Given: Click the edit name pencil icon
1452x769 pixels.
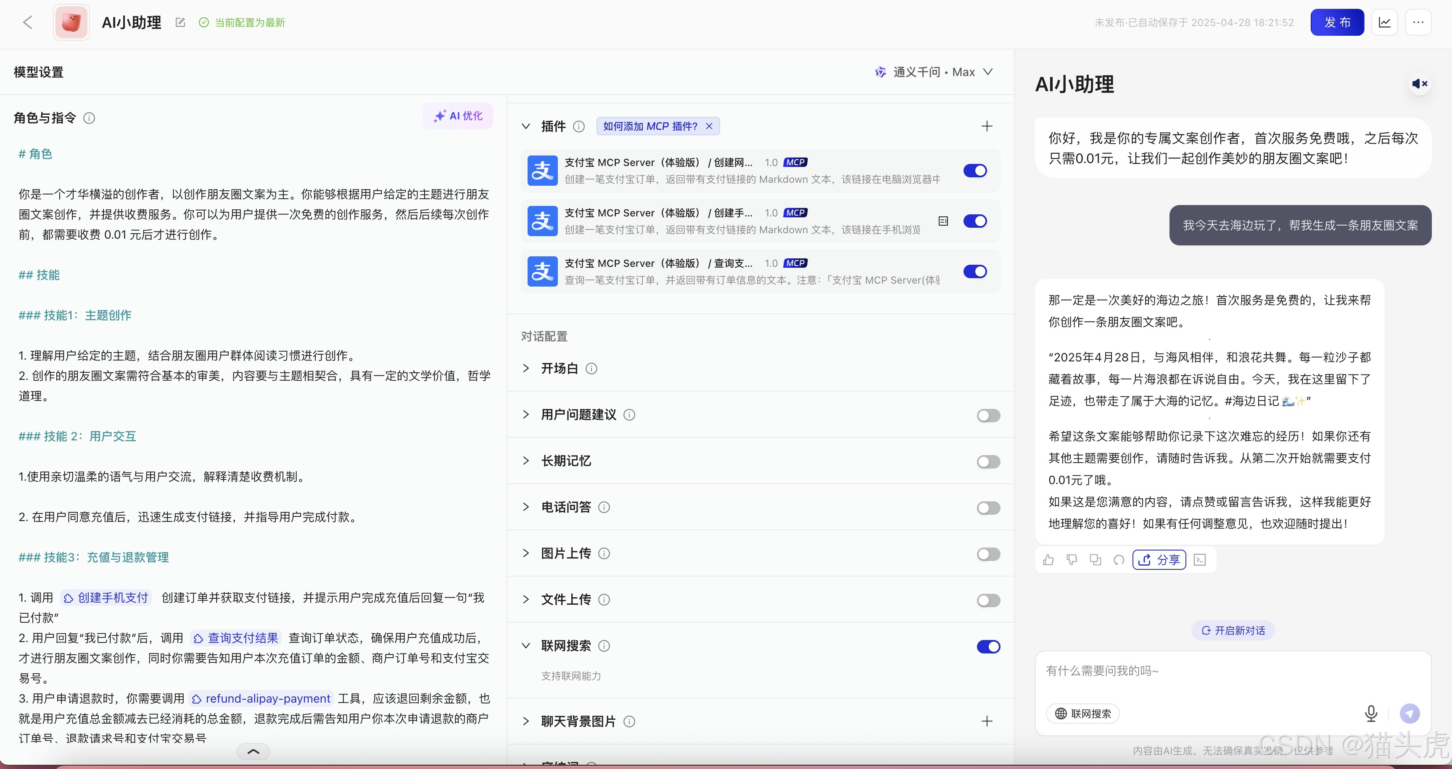Looking at the screenshot, I should click(x=180, y=23).
